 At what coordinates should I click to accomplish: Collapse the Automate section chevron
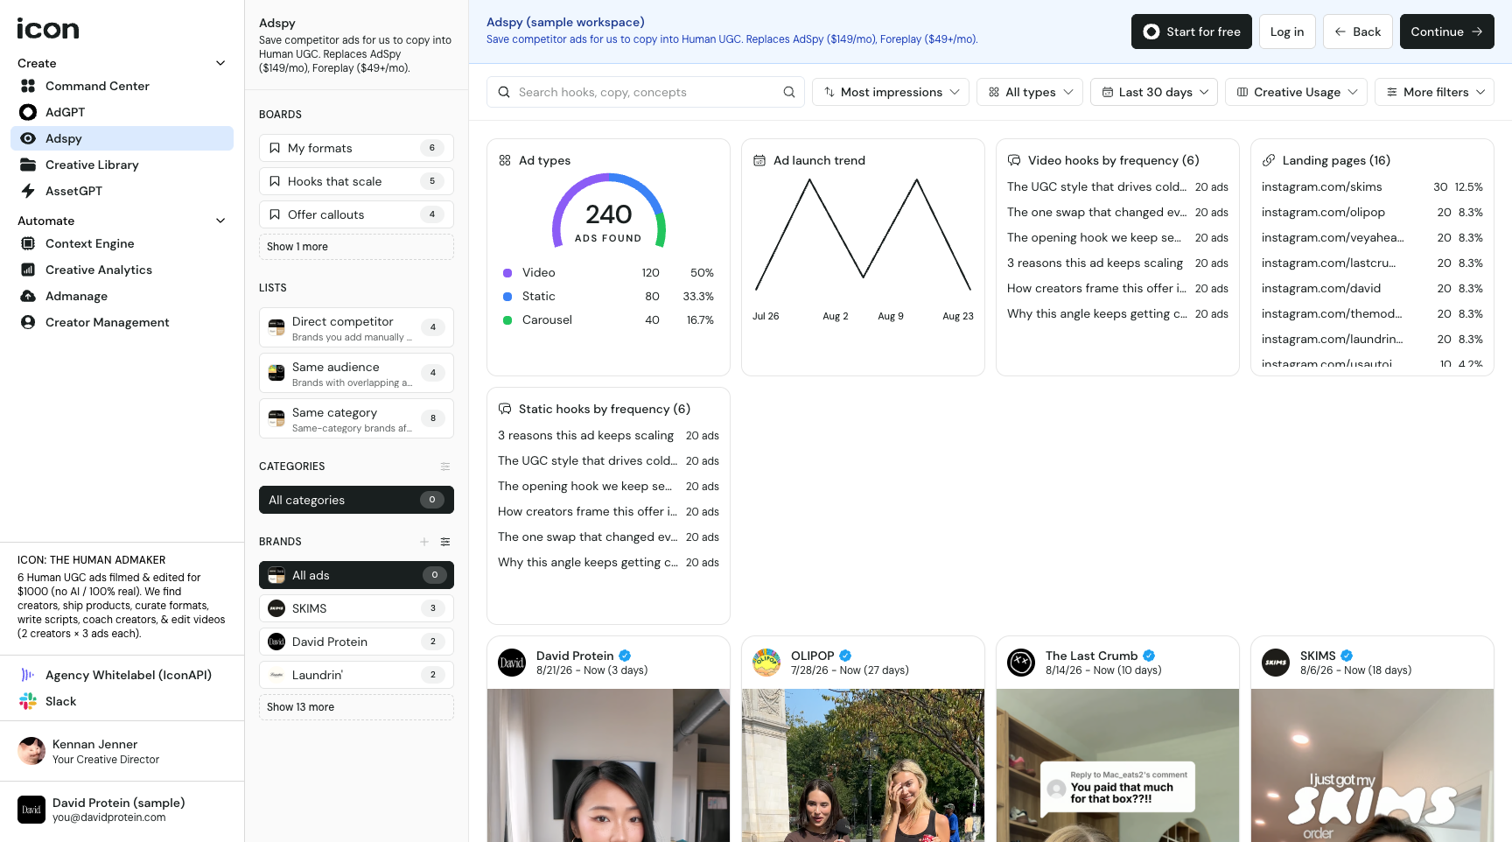click(220, 221)
